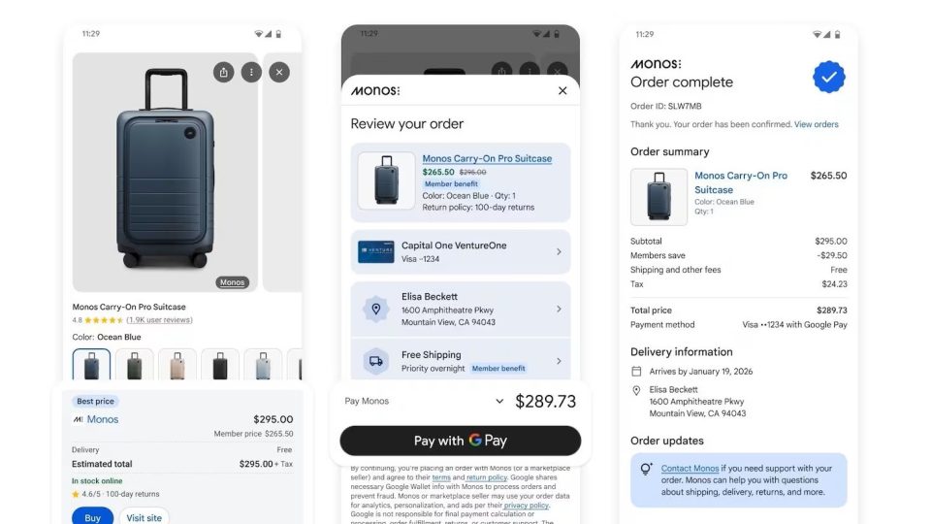Click the location pin icon beside Elisa Beckett
This screenshot has height=524, width=931.
coord(375,310)
